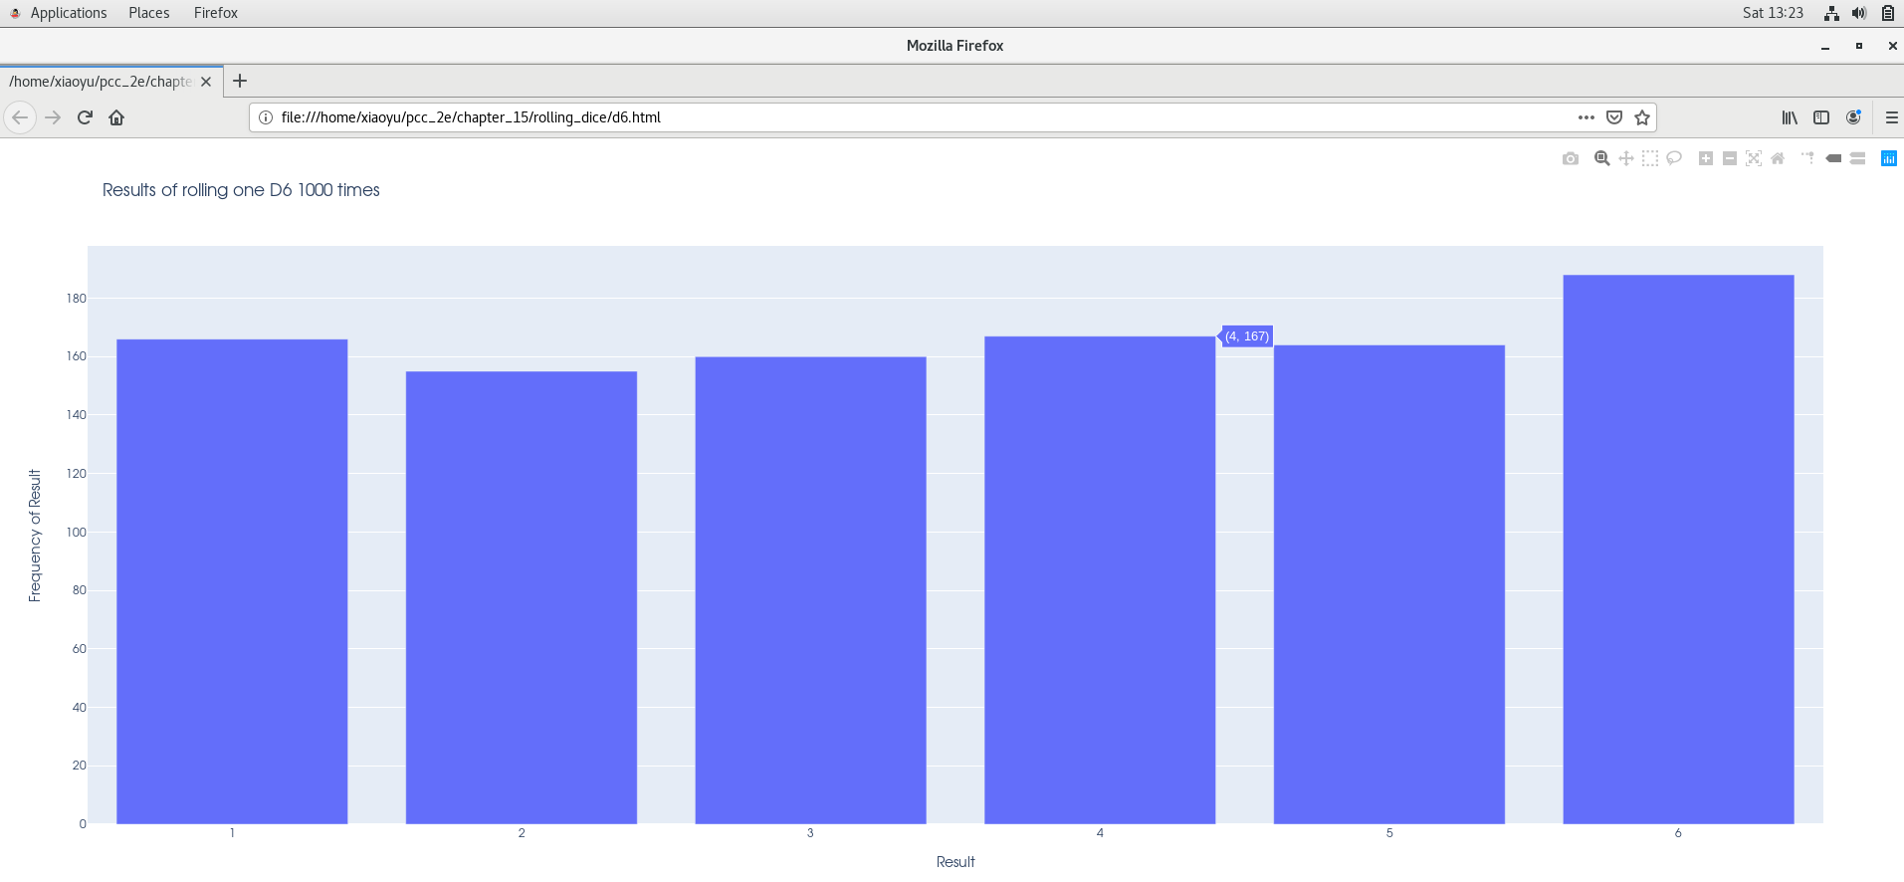
Task: Click the volume speaker icon
Action: [x=1859, y=13]
